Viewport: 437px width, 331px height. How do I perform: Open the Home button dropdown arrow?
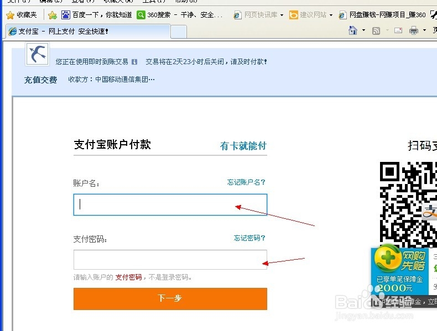pos(363,30)
